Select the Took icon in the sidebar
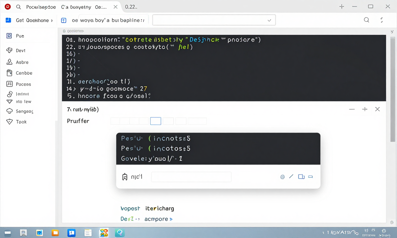This screenshot has height=238, width=397. pyautogui.click(x=9, y=121)
